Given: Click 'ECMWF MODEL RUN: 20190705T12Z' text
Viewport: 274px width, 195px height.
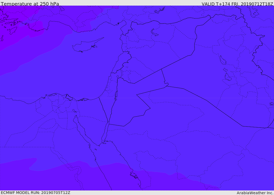Looking at the screenshot, I should 36,193.
